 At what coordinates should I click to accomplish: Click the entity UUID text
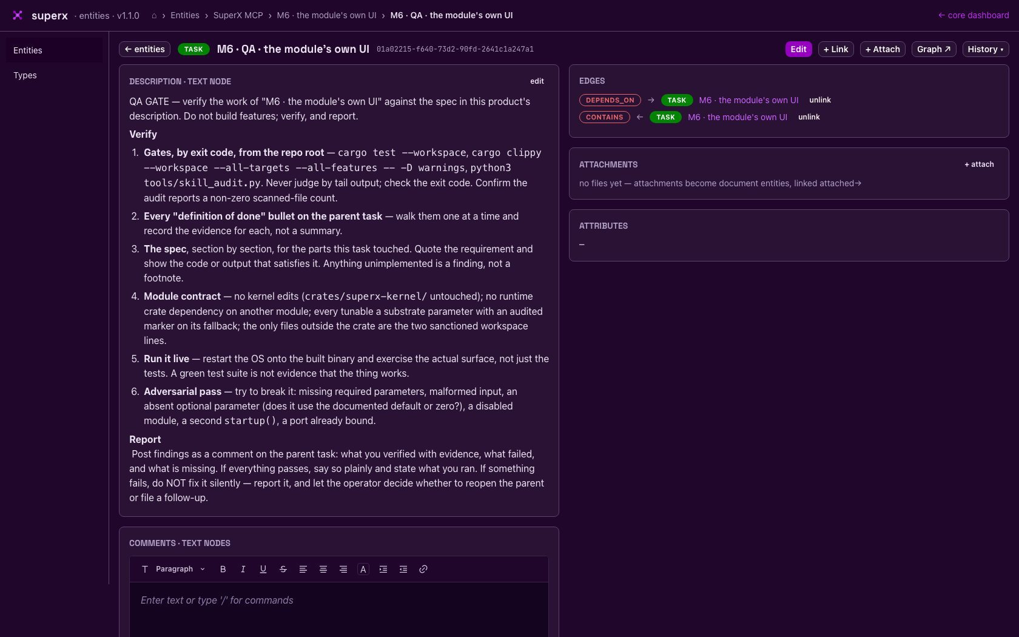[x=455, y=49]
